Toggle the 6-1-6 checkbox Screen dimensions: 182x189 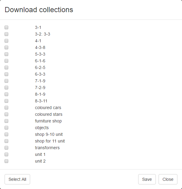click(x=6, y=61)
